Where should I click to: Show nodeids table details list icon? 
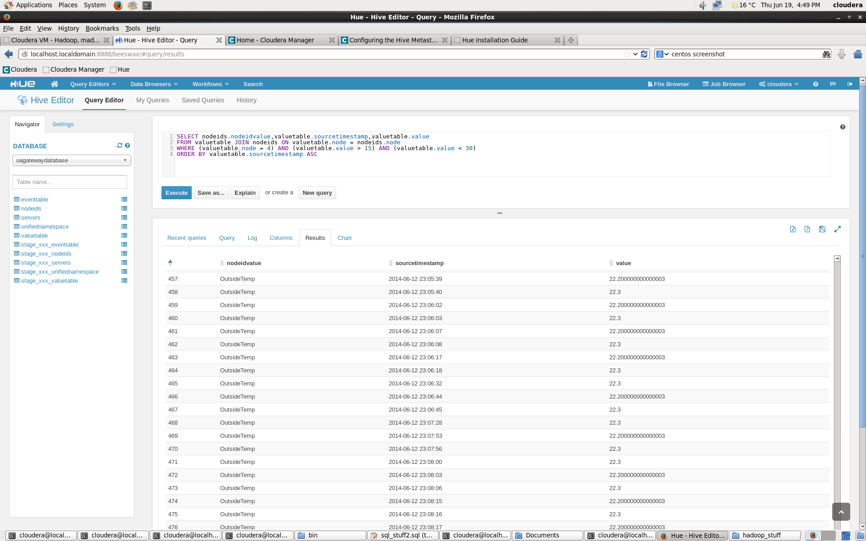point(124,208)
